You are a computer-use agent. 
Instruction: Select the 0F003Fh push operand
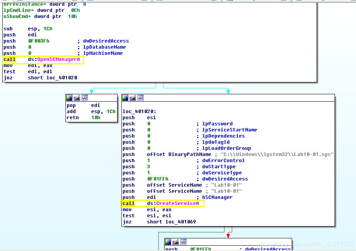pos(39,41)
